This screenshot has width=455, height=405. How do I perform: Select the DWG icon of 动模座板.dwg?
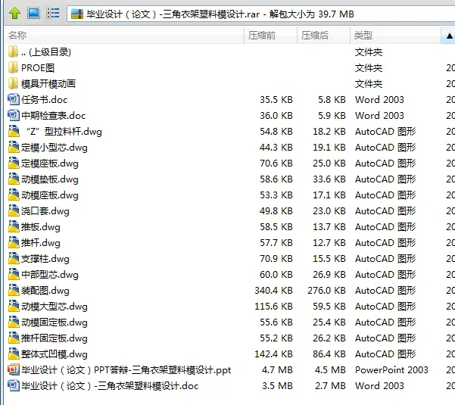(14, 195)
